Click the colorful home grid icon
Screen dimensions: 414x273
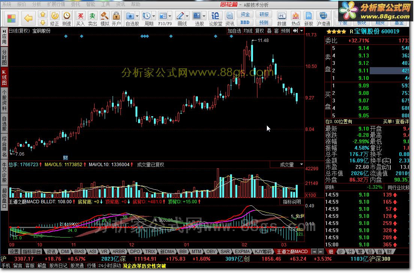coord(11,18)
